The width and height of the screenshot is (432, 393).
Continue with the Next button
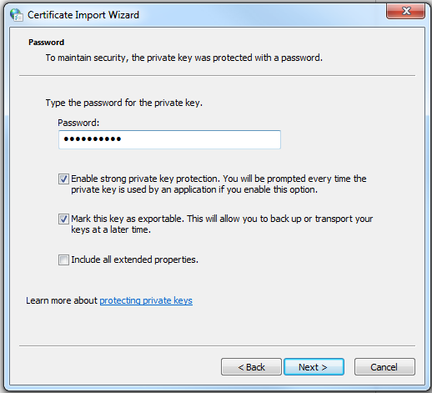(314, 367)
